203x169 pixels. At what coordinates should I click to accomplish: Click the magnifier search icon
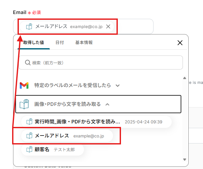click(x=28, y=62)
